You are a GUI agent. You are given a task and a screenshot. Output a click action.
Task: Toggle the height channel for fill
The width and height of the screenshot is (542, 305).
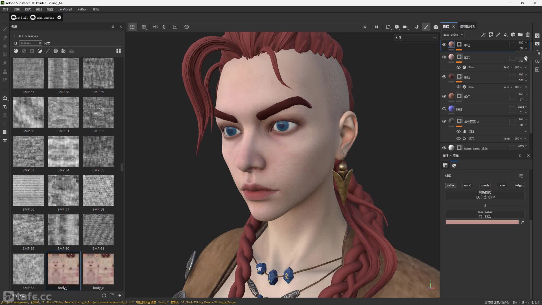(519, 186)
